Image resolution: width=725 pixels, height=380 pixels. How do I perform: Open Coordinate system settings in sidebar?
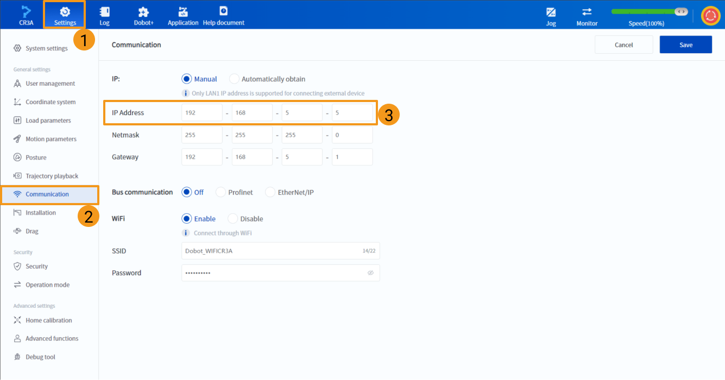[x=50, y=102]
